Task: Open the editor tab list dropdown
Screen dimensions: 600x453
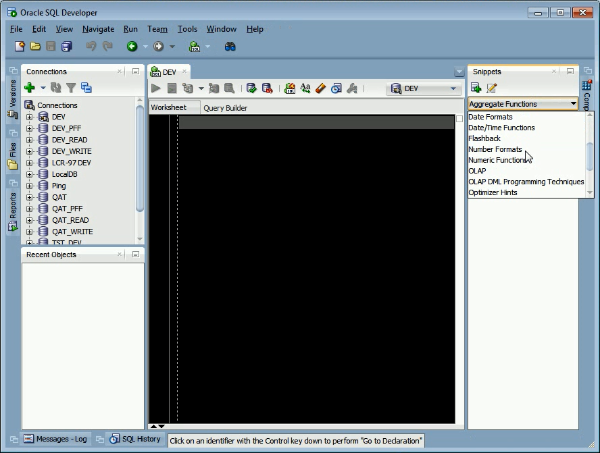Action: point(459,72)
